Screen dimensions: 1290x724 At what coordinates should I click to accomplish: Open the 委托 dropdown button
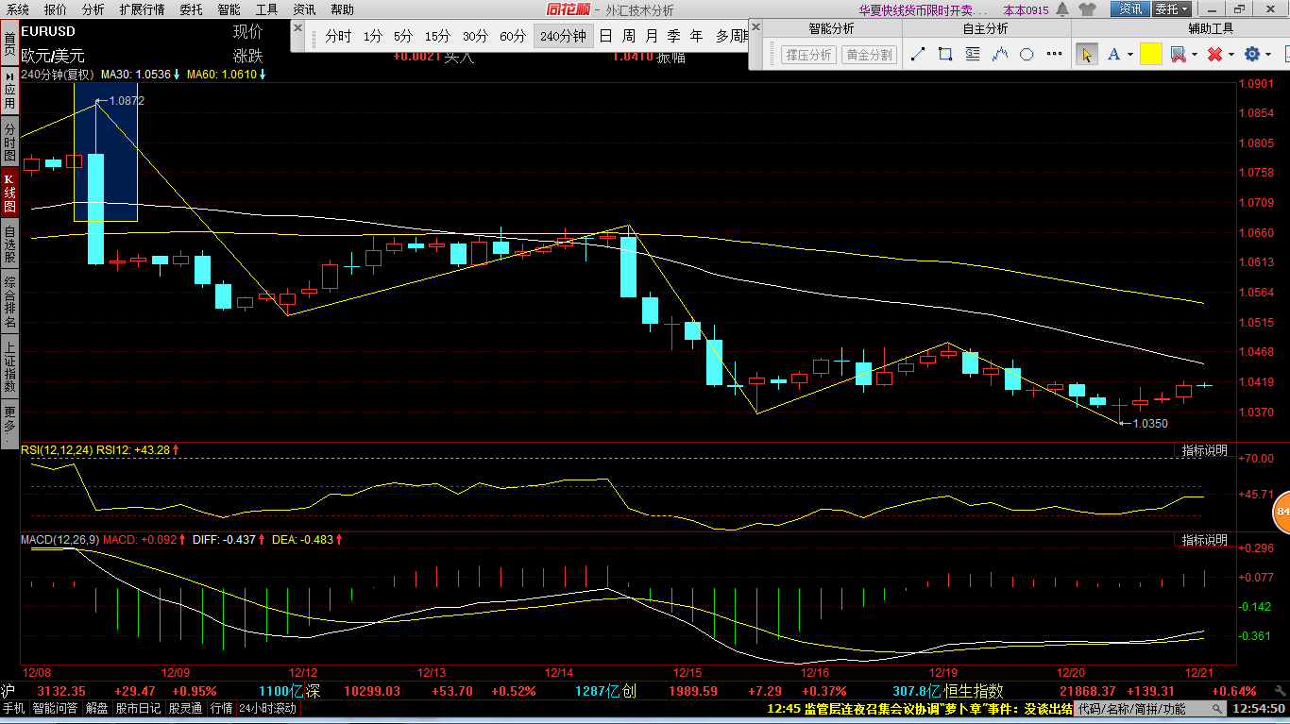1171,9
